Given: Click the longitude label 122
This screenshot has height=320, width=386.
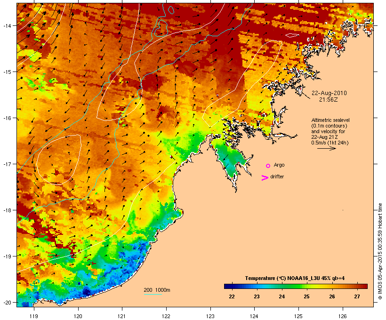Looking at the screenshot, I should [x=166, y=316].
